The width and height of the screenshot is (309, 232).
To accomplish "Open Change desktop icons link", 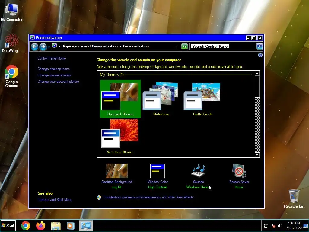I will (x=53, y=69).
